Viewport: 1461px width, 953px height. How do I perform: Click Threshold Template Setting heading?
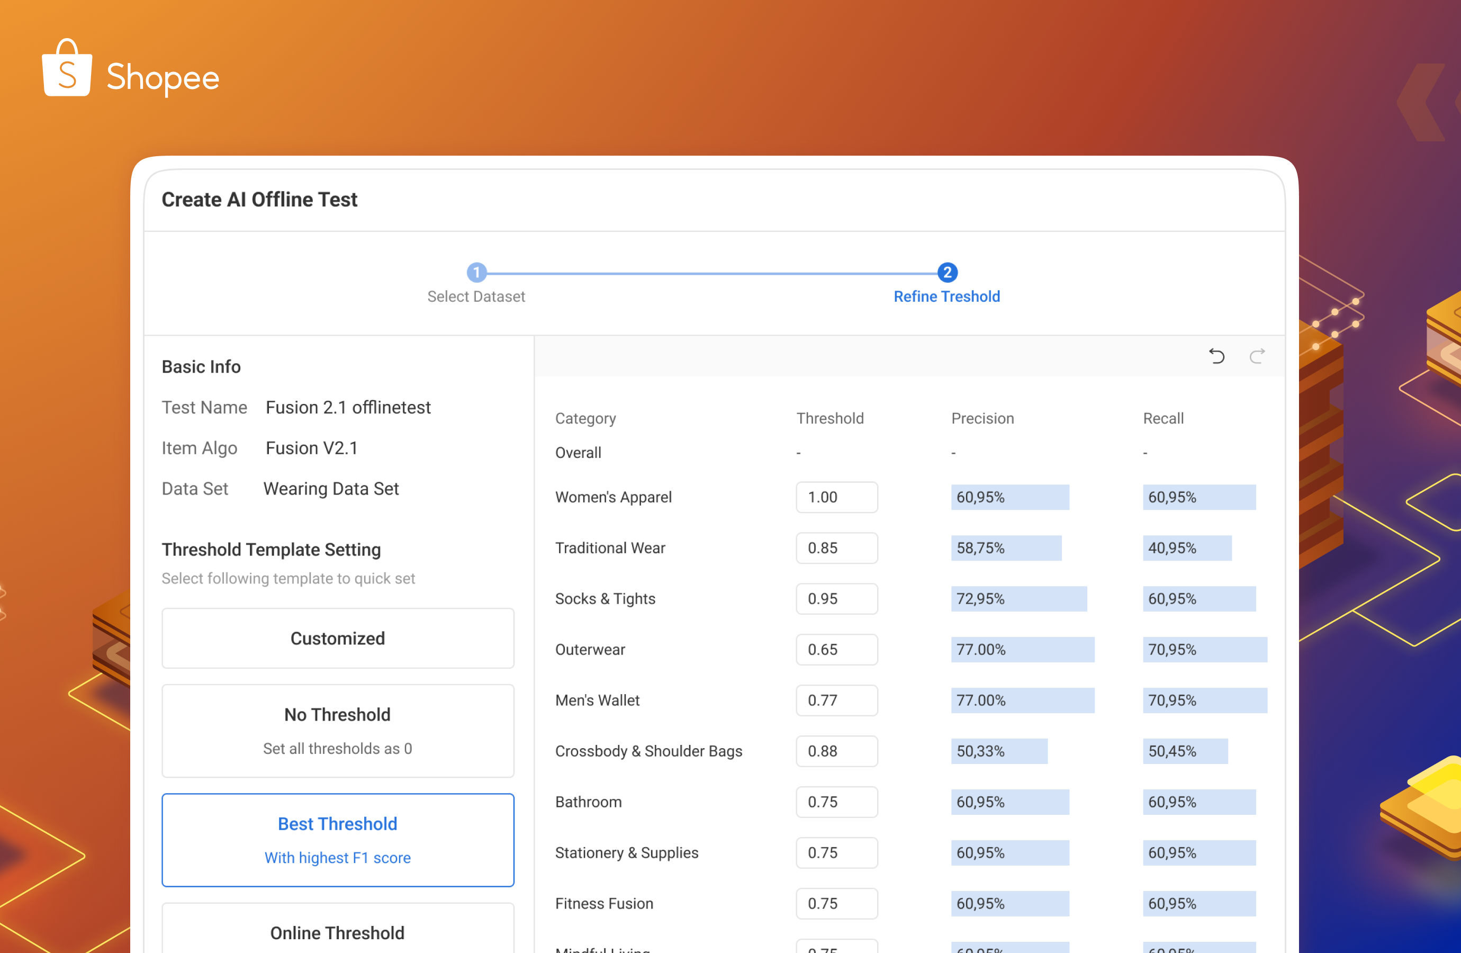point(272,550)
